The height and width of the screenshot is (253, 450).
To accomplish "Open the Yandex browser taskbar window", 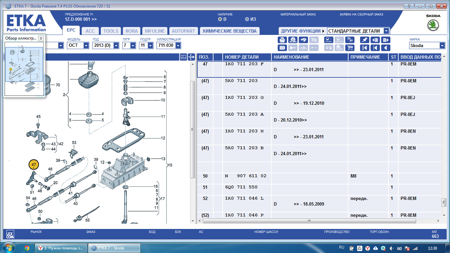I will click(61, 248).
